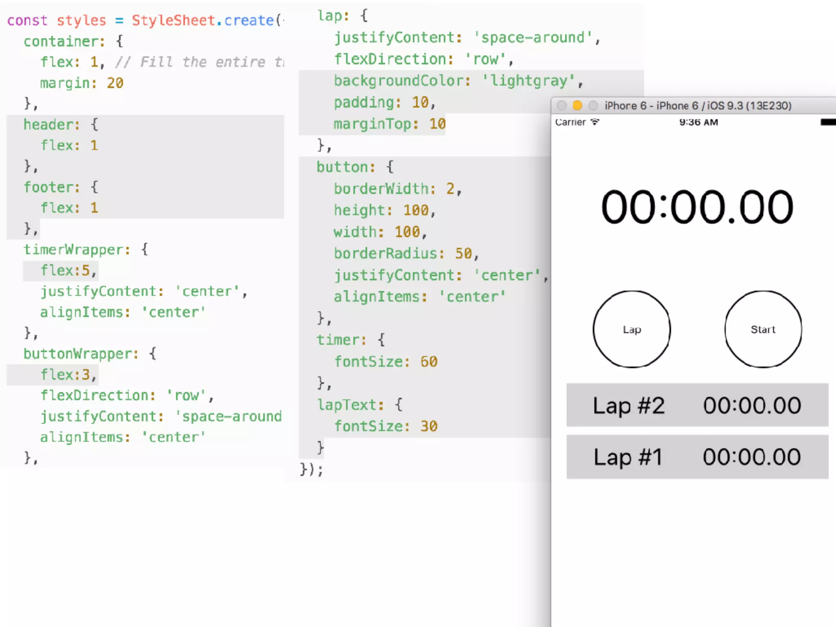Click the Carrier text in the status bar
This screenshot has width=836, height=627.
pyautogui.click(x=570, y=122)
